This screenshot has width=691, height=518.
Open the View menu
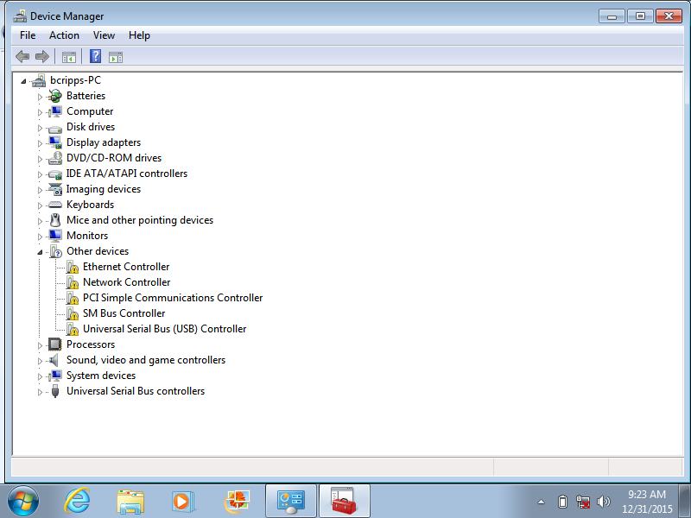click(104, 35)
